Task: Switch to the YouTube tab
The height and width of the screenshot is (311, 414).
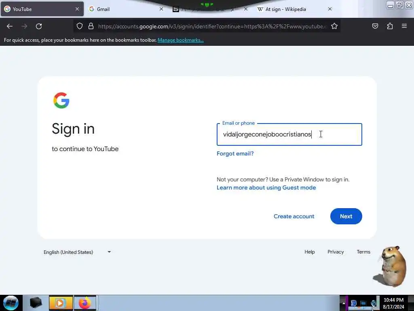Action: coord(42,9)
